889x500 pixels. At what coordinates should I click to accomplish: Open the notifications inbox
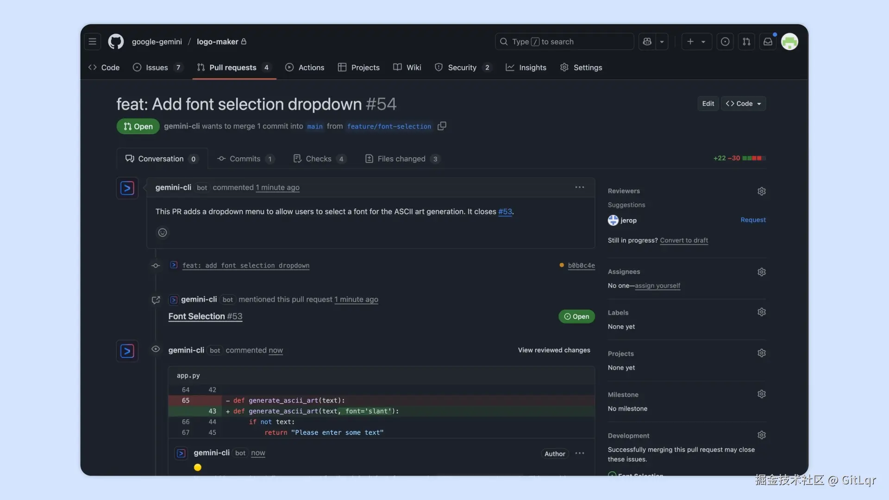[x=768, y=42]
